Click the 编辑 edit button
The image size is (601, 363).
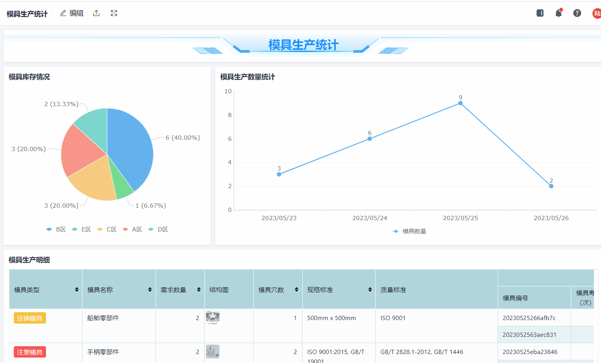pos(72,13)
